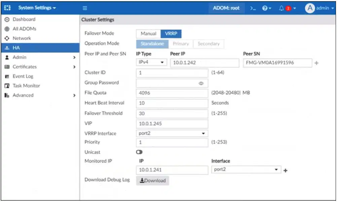Open the CLI console icon
Image resolution: width=338 pixels, height=202 pixels.
coord(253,8)
